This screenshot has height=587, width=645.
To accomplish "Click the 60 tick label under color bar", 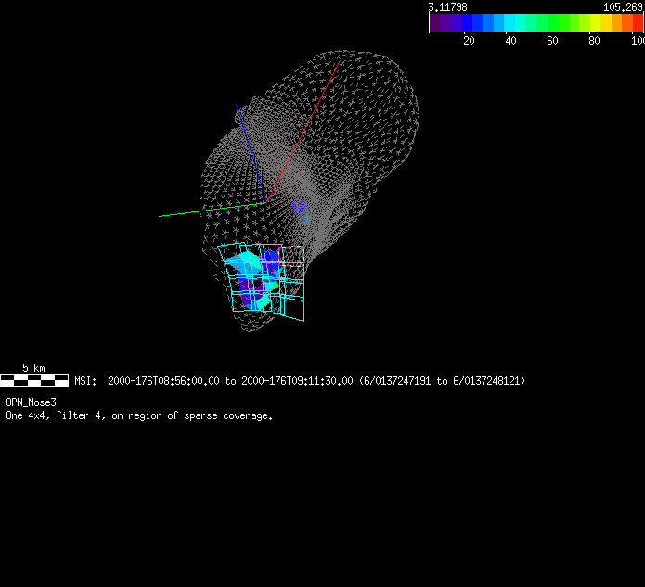I will coord(552,41).
